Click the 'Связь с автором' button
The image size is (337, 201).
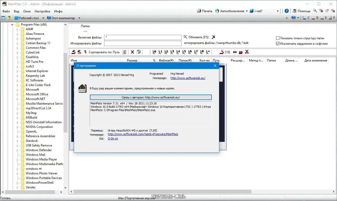coord(151,97)
